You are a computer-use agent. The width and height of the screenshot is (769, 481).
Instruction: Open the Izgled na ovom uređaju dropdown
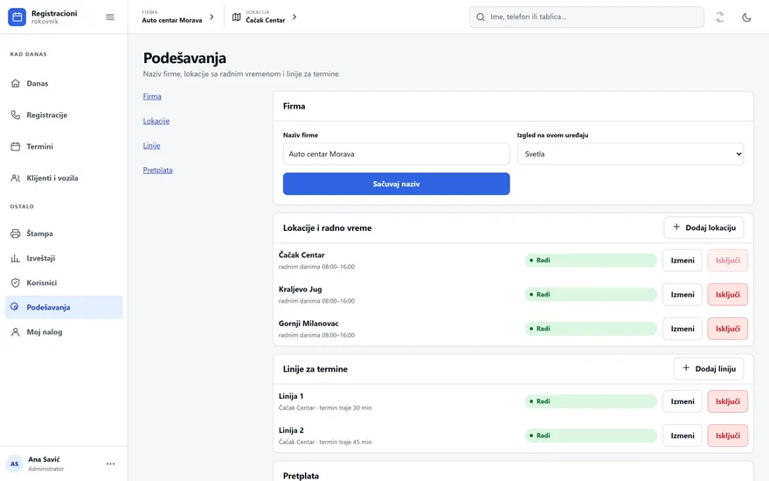click(630, 154)
